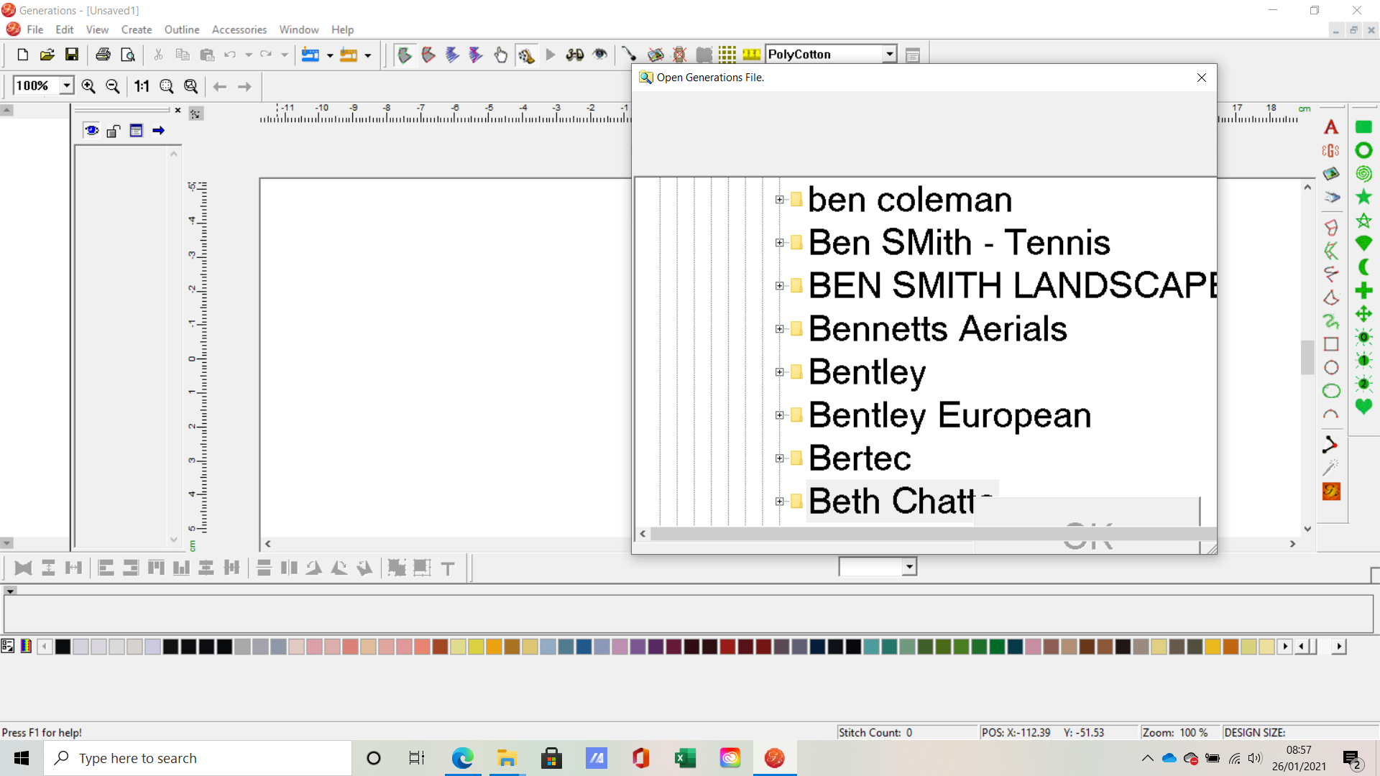Pick the first black thread swatch
Screen dimensions: 1380x776
[63, 647]
